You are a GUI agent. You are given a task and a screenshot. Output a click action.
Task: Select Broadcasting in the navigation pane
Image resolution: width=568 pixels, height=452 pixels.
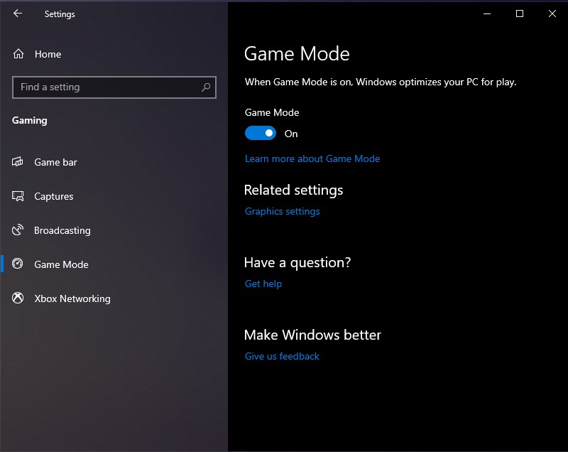point(62,230)
